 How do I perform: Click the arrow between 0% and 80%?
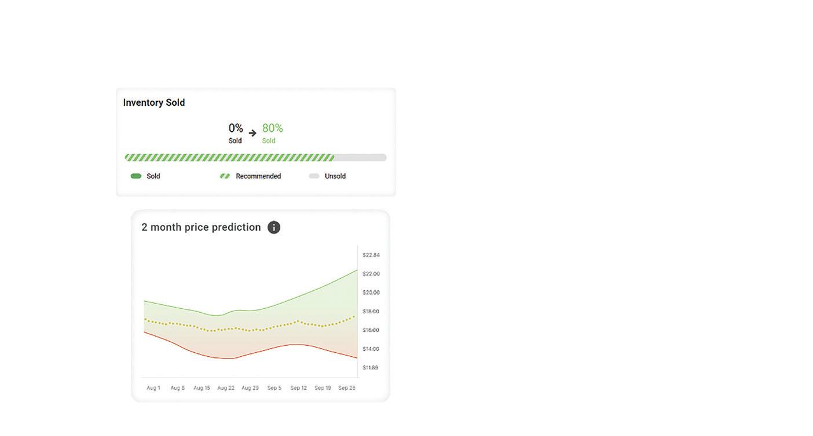pos(252,133)
